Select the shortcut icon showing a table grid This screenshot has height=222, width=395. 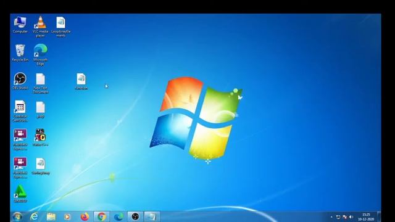[20, 111]
